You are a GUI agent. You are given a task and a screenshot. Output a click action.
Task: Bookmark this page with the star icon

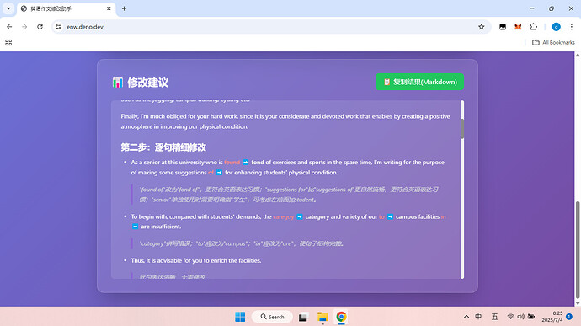coord(482,27)
